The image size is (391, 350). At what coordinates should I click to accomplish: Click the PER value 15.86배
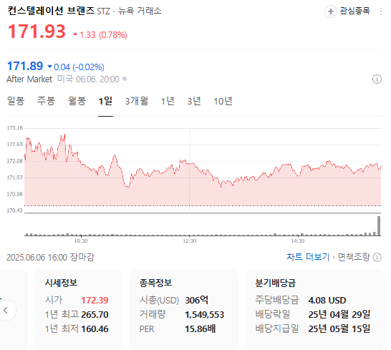201,329
